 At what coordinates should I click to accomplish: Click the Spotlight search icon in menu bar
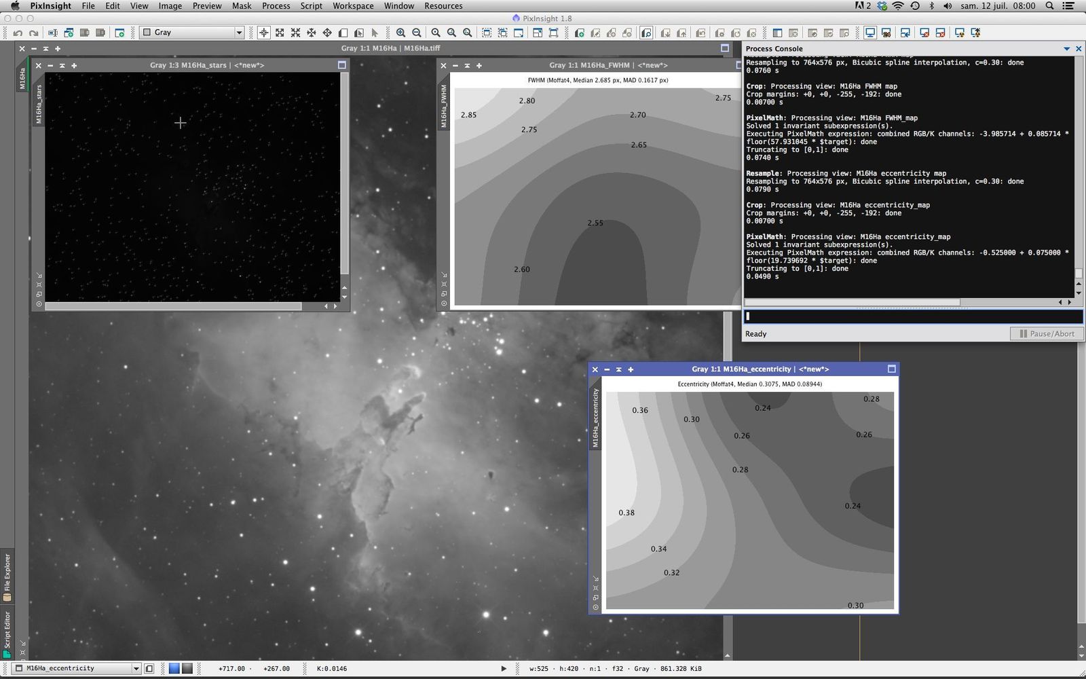(1049, 6)
